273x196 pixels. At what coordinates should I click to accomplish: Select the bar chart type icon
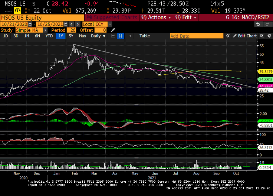[121, 36]
